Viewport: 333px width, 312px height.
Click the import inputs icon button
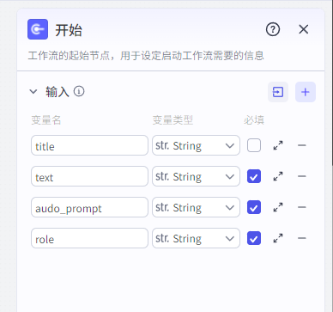click(278, 92)
